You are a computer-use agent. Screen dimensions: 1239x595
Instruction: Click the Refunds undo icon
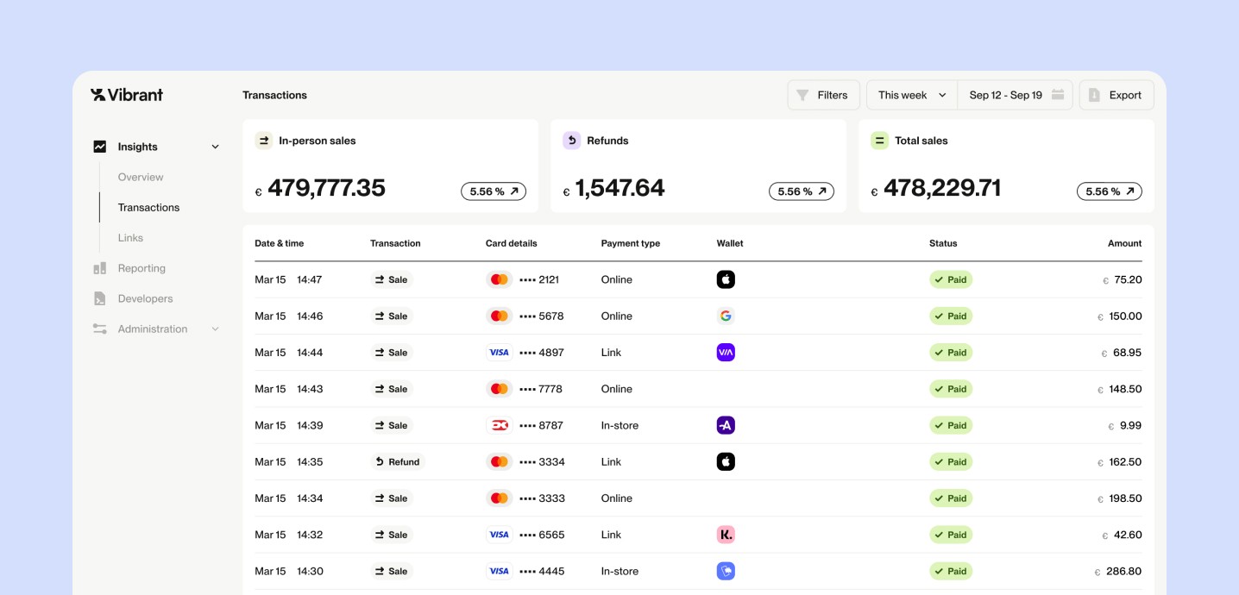click(572, 141)
